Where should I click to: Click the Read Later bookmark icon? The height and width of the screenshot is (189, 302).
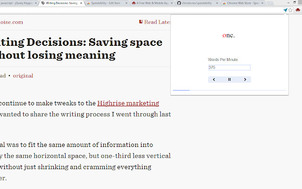click(141, 22)
